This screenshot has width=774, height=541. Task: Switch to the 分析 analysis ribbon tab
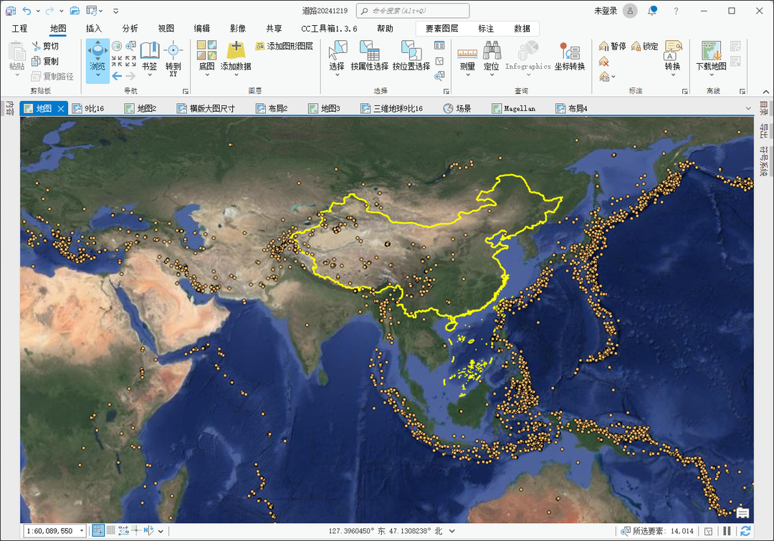[130, 29]
